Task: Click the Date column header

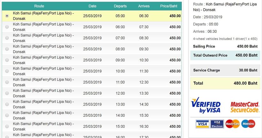Action: (x=92, y=6)
